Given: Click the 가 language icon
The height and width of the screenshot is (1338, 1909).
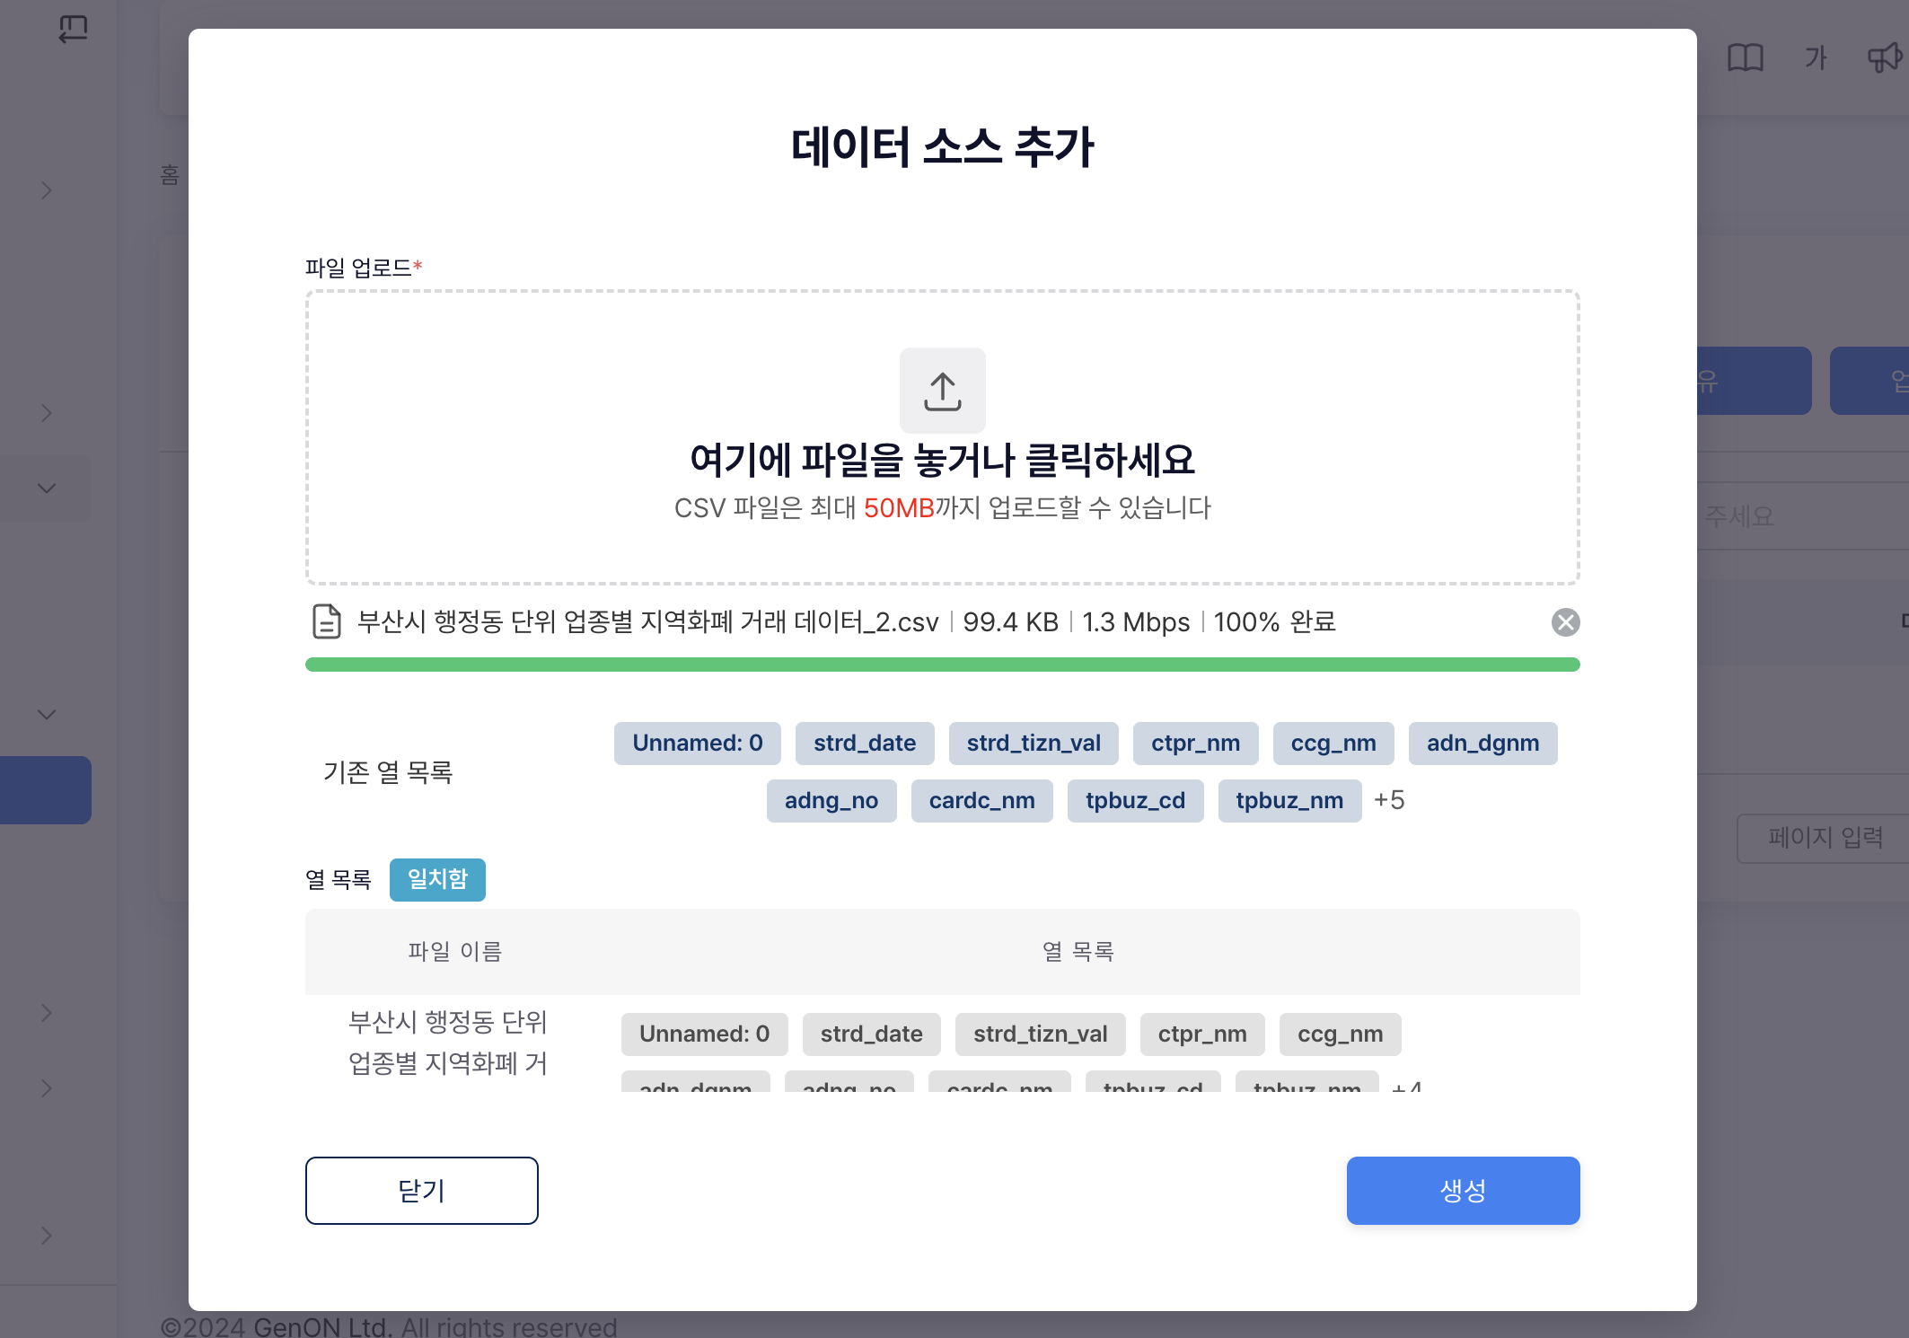Looking at the screenshot, I should pyautogui.click(x=1816, y=58).
